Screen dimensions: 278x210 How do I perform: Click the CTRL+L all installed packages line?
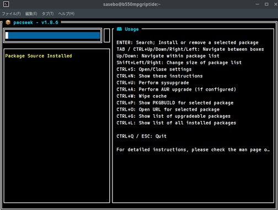pyautogui.click(x=176, y=123)
